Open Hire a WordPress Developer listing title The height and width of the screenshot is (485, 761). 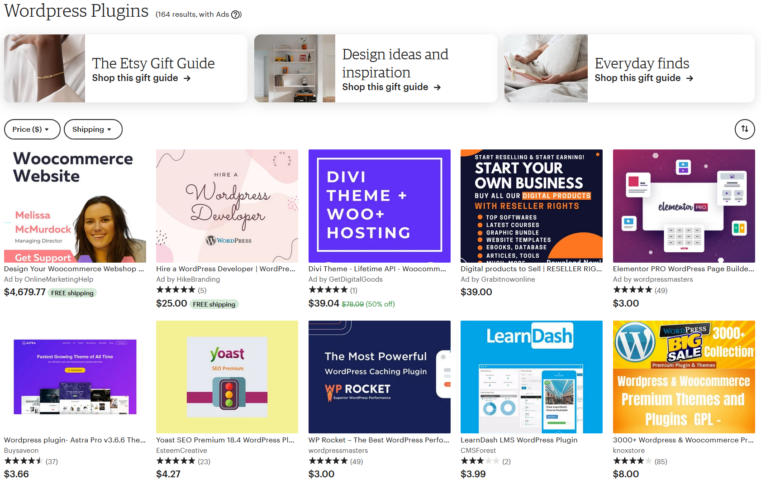click(226, 269)
